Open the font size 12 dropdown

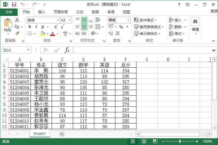[70, 20]
